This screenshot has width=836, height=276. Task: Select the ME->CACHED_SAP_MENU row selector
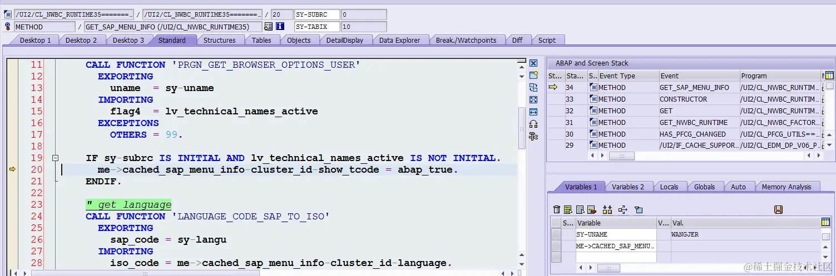click(x=556, y=245)
